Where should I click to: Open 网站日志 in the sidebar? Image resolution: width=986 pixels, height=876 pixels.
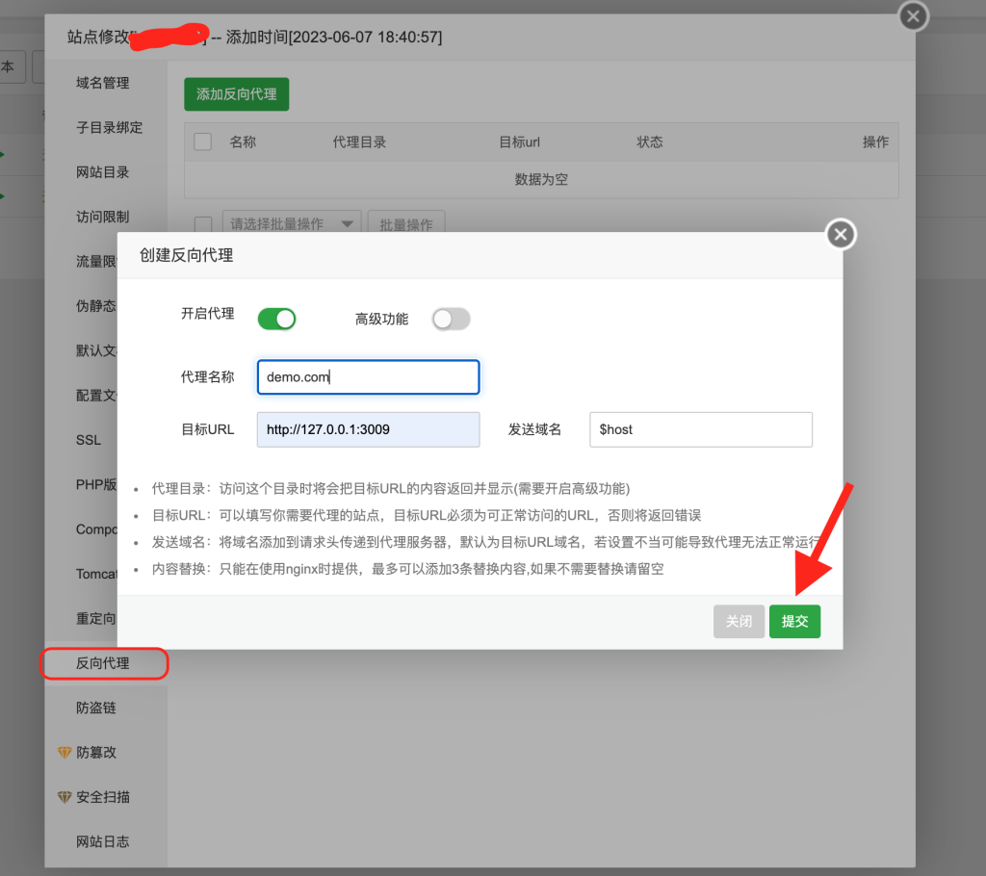102,841
